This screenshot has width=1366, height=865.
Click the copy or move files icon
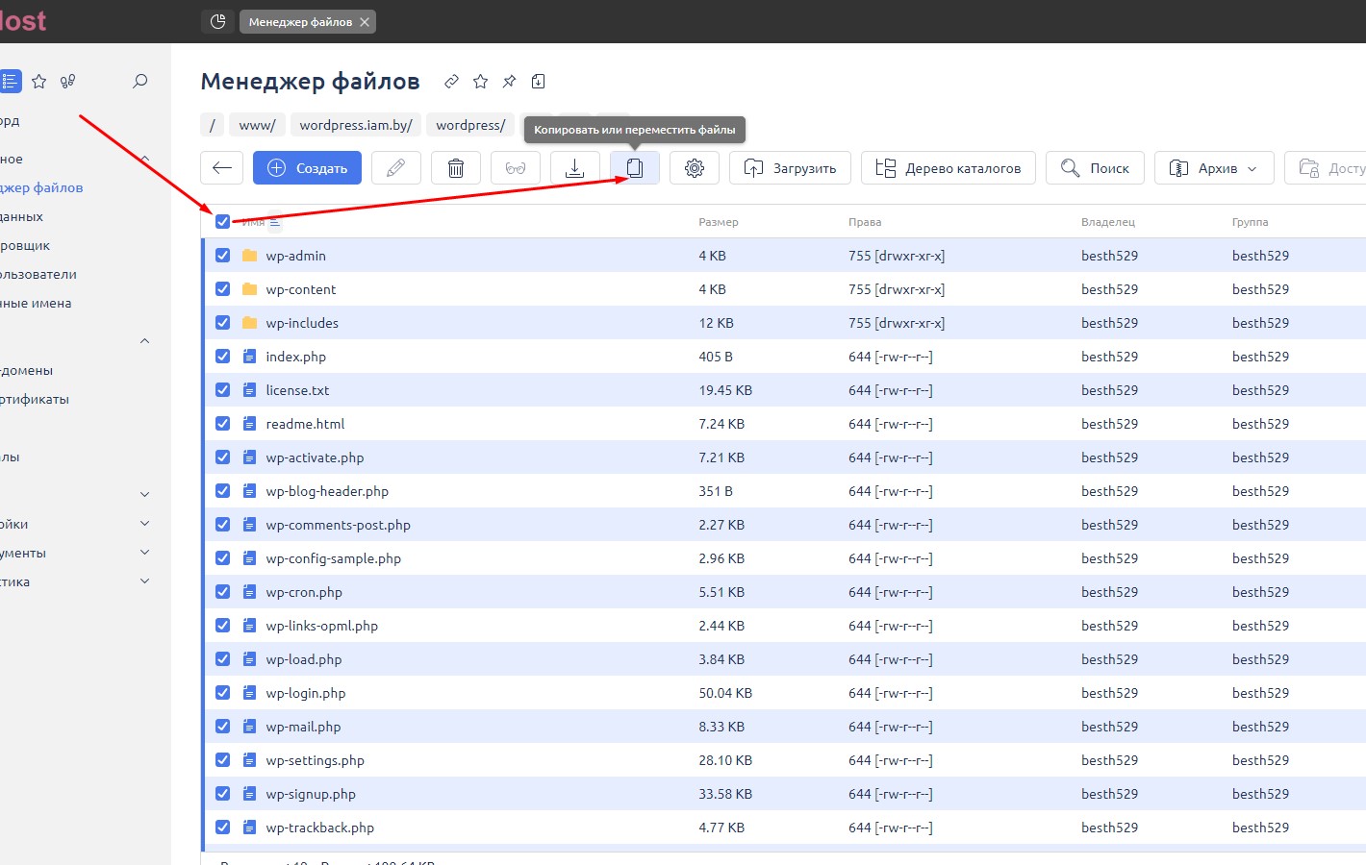click(635, 168)
